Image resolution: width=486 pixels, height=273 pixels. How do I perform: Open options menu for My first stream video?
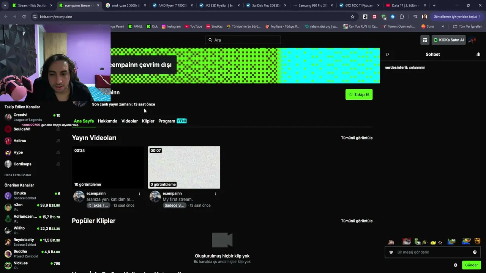point(216,194)
